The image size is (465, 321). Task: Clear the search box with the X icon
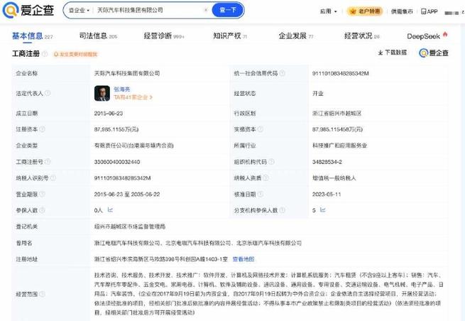point(206,10)
